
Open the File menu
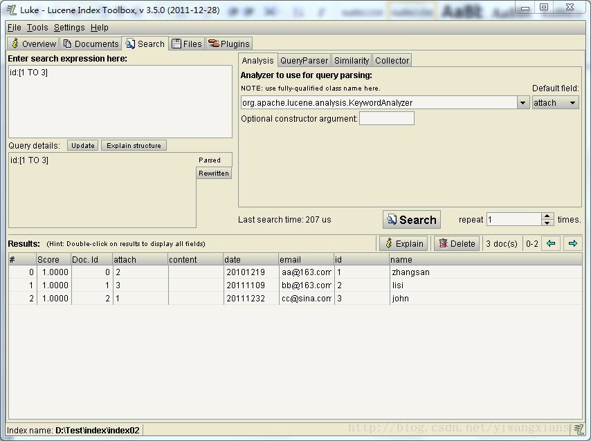tap(15, 28)
